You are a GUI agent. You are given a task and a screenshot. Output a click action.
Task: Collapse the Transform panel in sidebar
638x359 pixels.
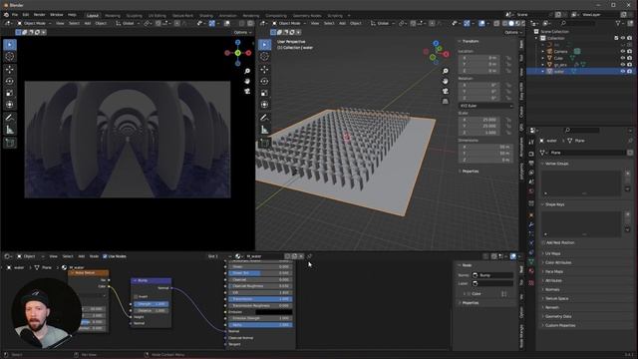[x=470, y=42]
